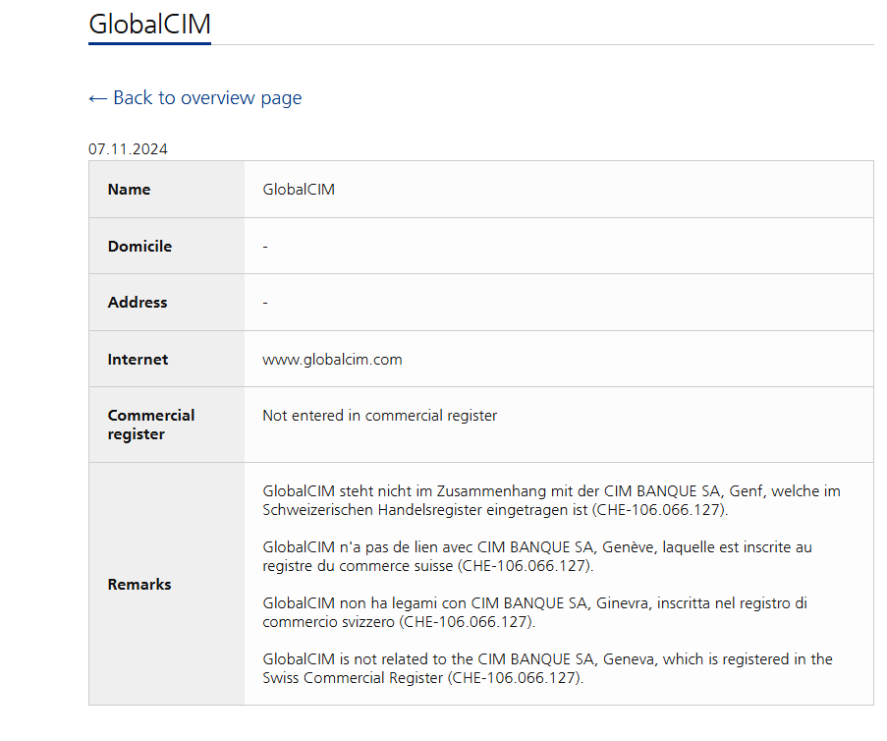The width and height of the screenshot is (887, 741).
Task: Click the GlobalCIM value in Name row
Action: click(299, 189)
